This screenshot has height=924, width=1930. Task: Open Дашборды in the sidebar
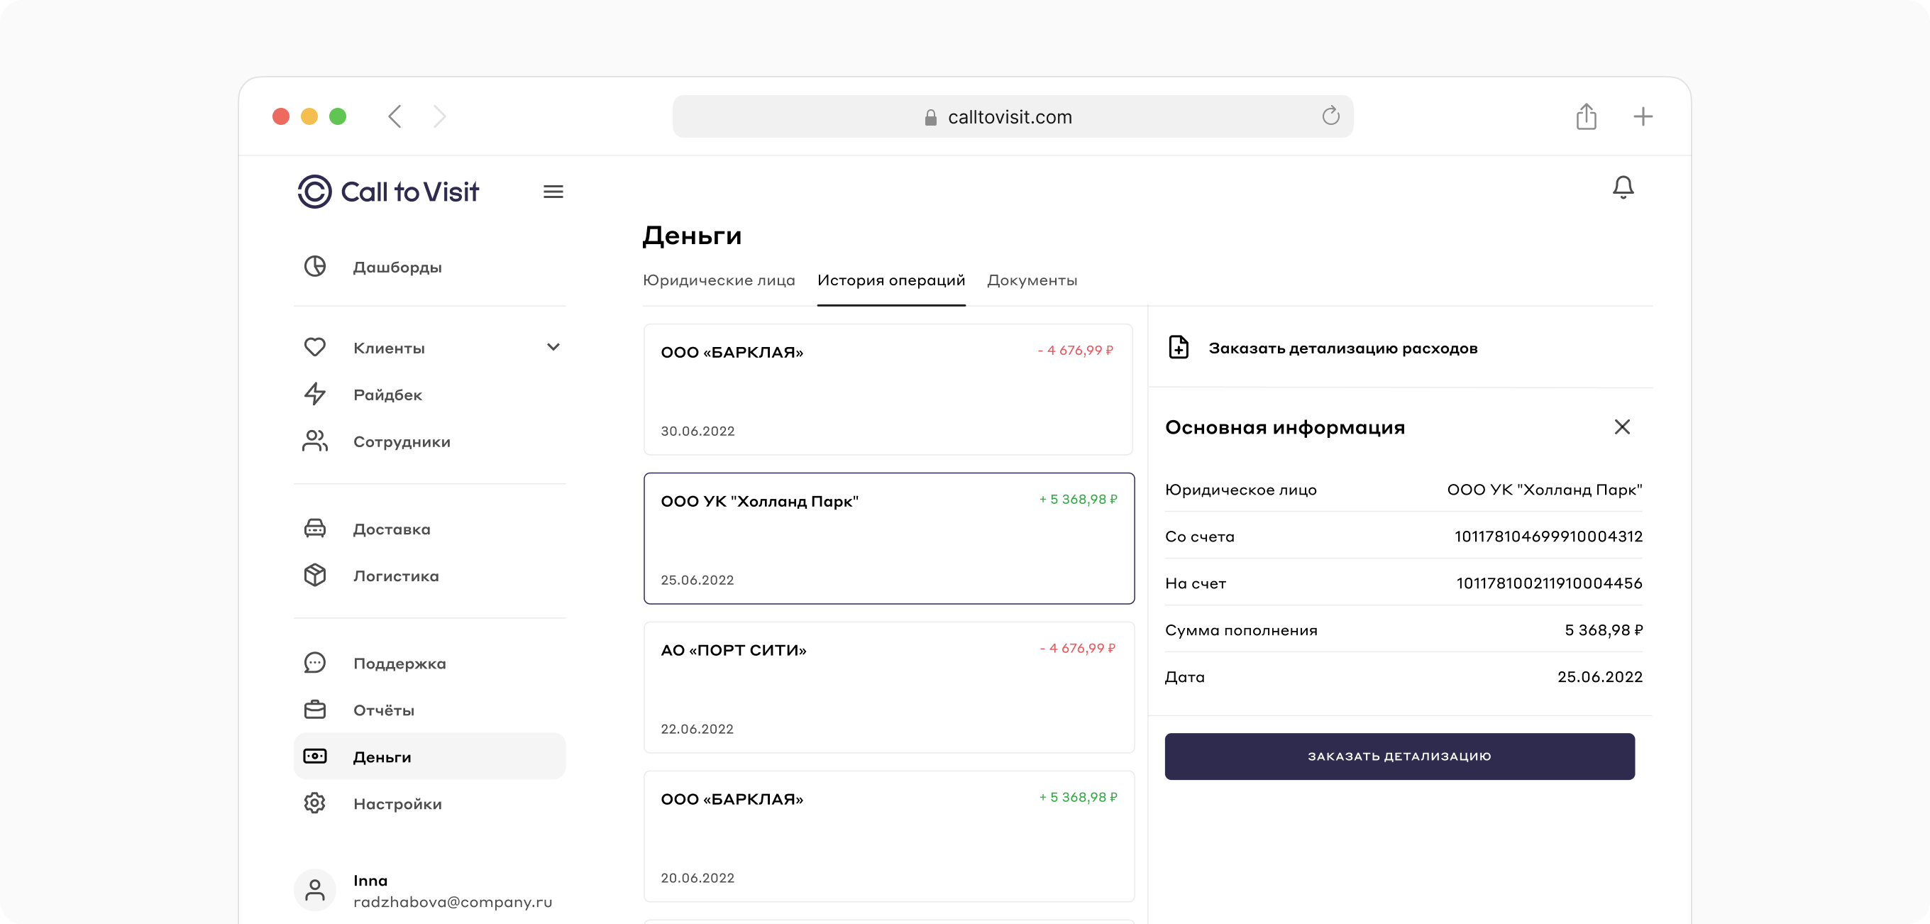(429, 267)
